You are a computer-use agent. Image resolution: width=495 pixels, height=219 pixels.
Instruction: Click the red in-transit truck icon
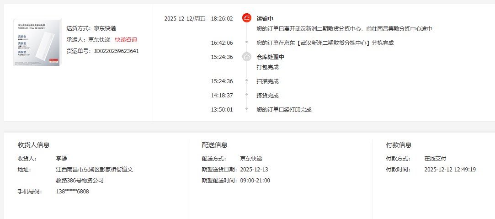coord(247,19)
